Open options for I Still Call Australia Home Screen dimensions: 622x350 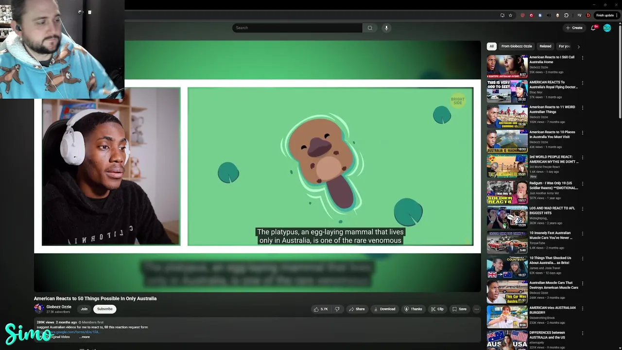tap(582, 58)
